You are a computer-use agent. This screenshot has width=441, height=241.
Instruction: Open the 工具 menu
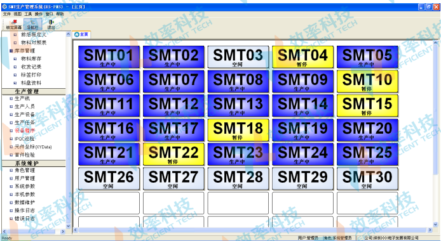pyautogui.click(x=28, y=14)
